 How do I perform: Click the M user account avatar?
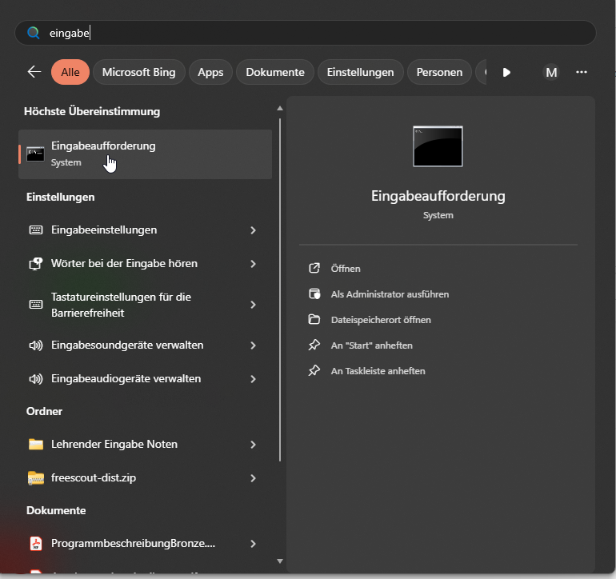coord(550,72)
